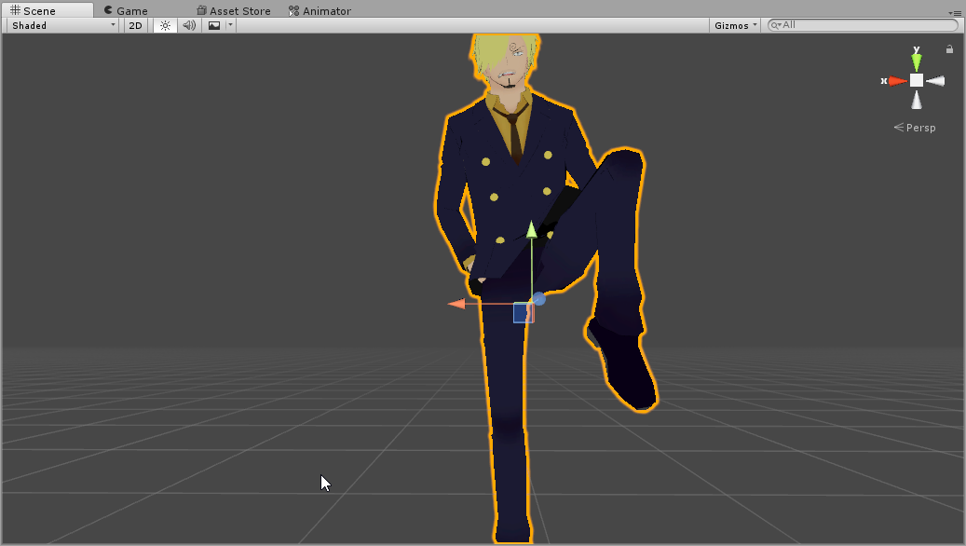Open the Asset Store tab
This screenshot has width=966, height=546.
click(234, 10)
